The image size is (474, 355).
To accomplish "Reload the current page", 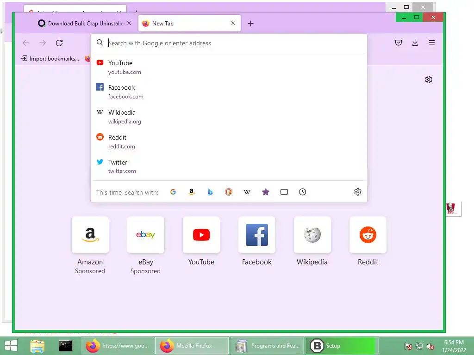I will [x=59, y=43].
